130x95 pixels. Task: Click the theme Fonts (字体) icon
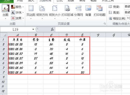(13, 12)
